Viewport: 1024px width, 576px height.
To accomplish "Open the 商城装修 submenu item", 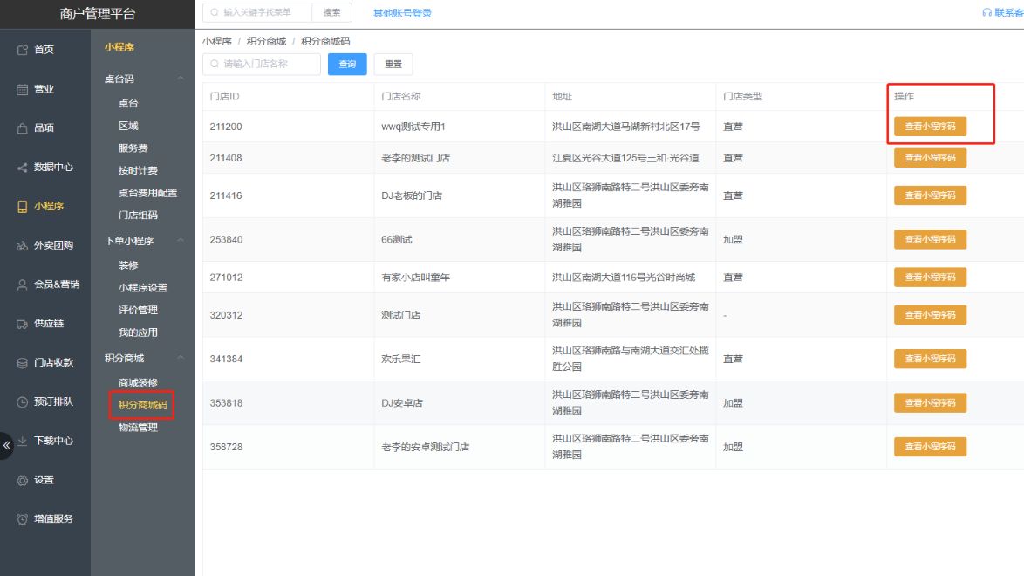I will [x=138, y=382].
